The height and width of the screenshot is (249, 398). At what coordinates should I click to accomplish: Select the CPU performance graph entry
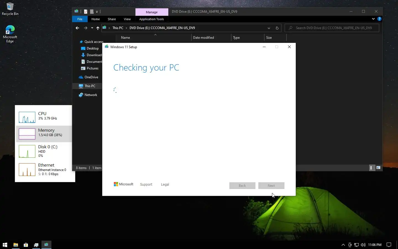pyautogui.click(x=44, y=117)
